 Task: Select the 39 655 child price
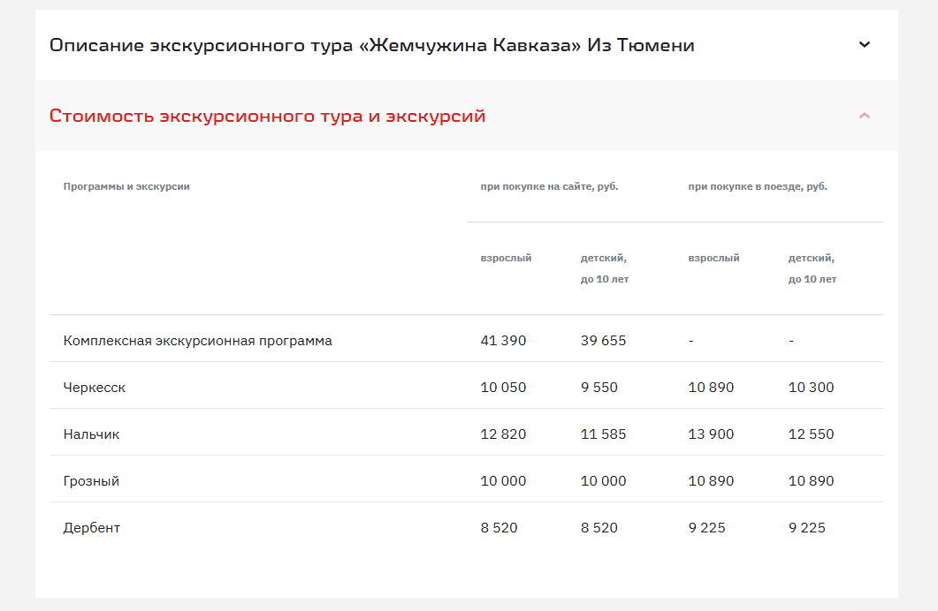(603, 341)
